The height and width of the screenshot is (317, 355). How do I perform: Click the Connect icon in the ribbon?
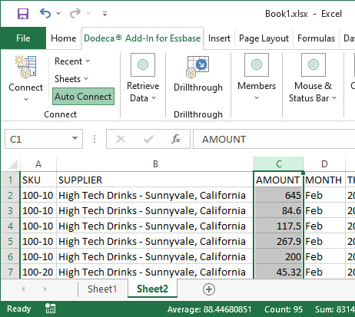[25, 67]
